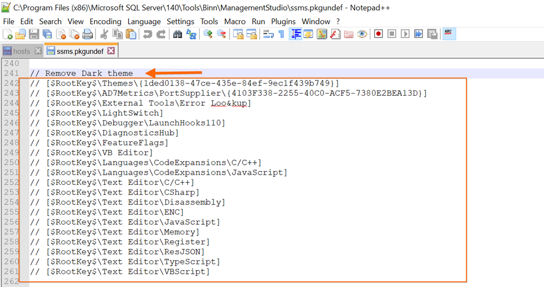544x287 pixels.
Task: Switch to the hosts tab
Action: tap(21, 51)
